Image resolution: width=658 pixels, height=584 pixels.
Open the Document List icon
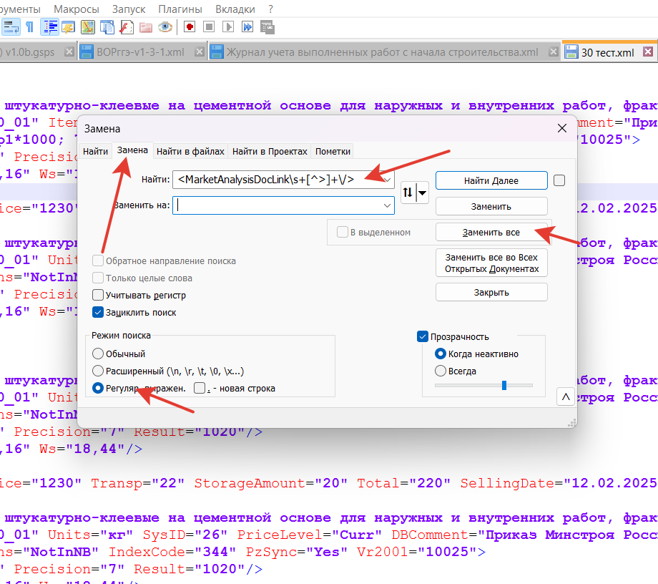pos(107,27)
